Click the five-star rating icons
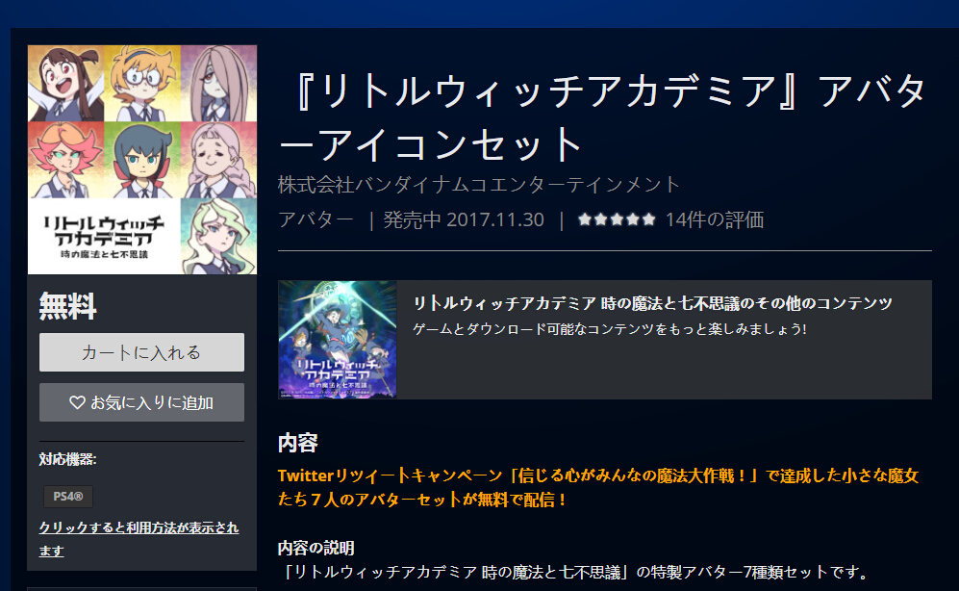 tap(617, 219)
